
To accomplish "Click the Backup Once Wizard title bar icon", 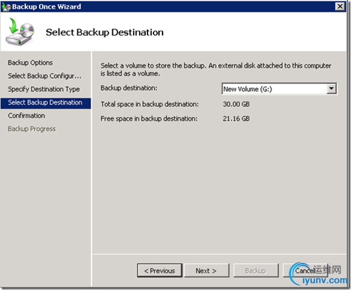I will 6,7.
